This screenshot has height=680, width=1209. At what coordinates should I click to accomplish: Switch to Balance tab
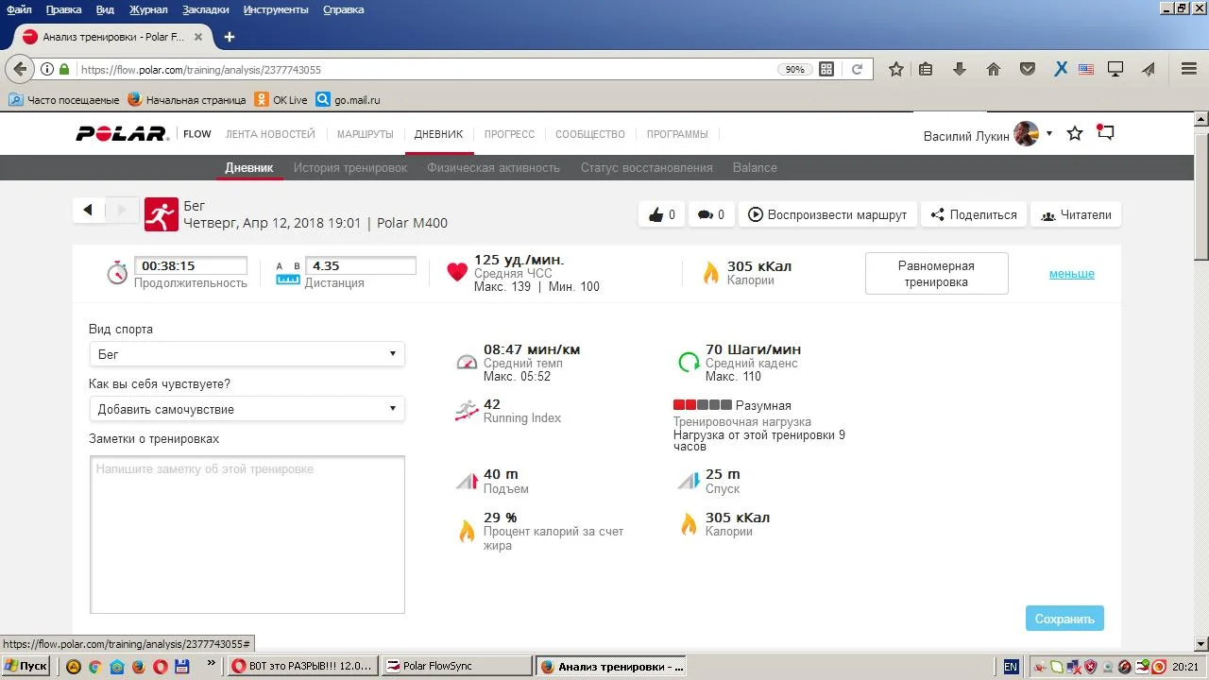[755, 167]
